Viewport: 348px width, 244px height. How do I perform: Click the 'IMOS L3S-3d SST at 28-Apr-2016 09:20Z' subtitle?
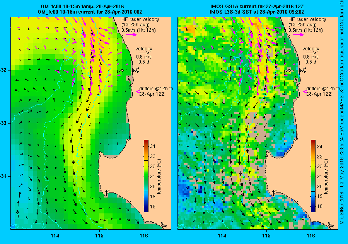point(257,12)
